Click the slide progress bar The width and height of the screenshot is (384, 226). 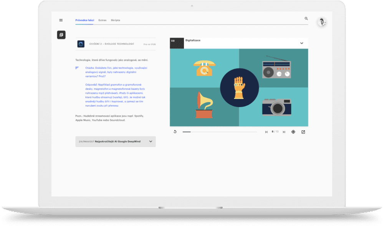click(220, 132)
